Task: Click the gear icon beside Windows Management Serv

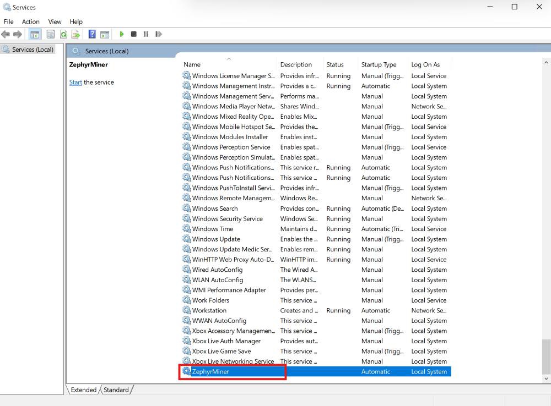Action: (187, 96)
